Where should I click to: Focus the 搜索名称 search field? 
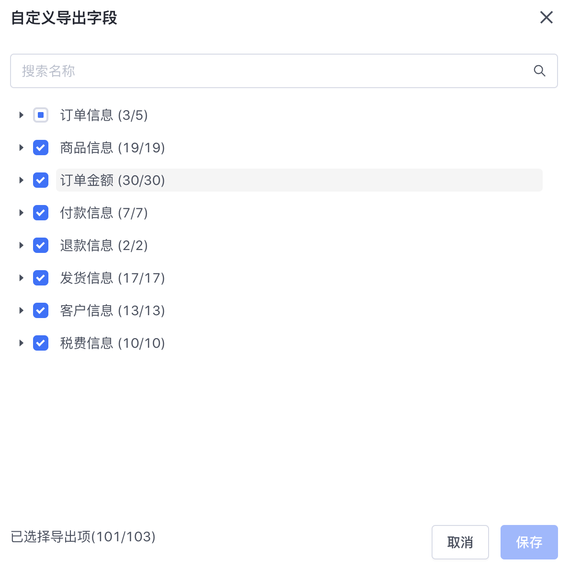[x=284, y=71]
